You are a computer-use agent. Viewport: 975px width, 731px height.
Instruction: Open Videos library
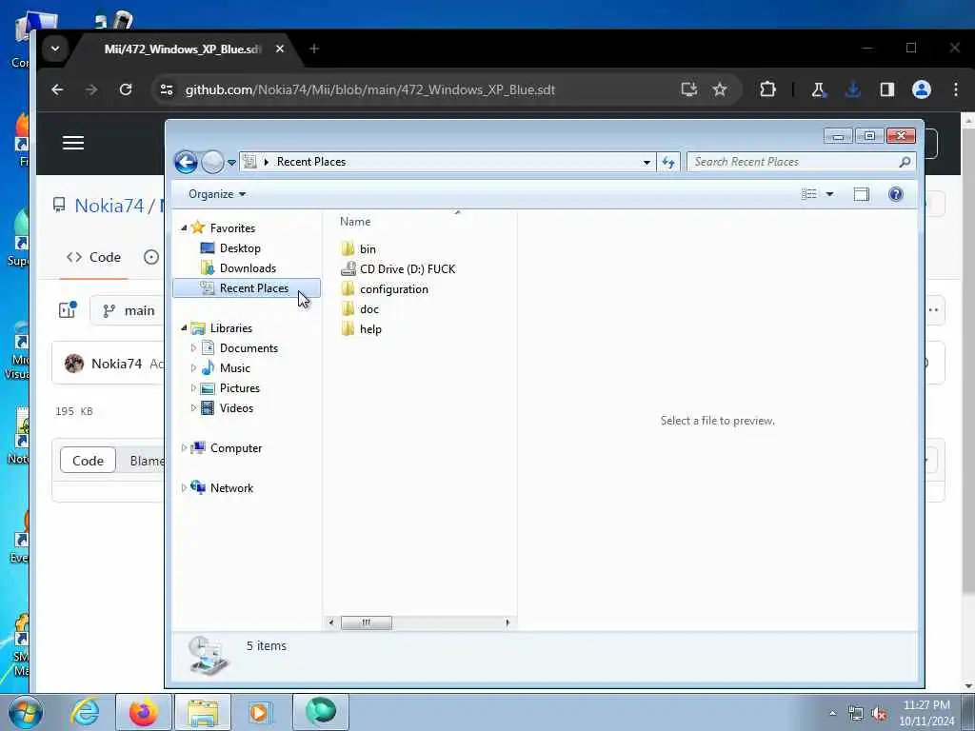(236, 407)
